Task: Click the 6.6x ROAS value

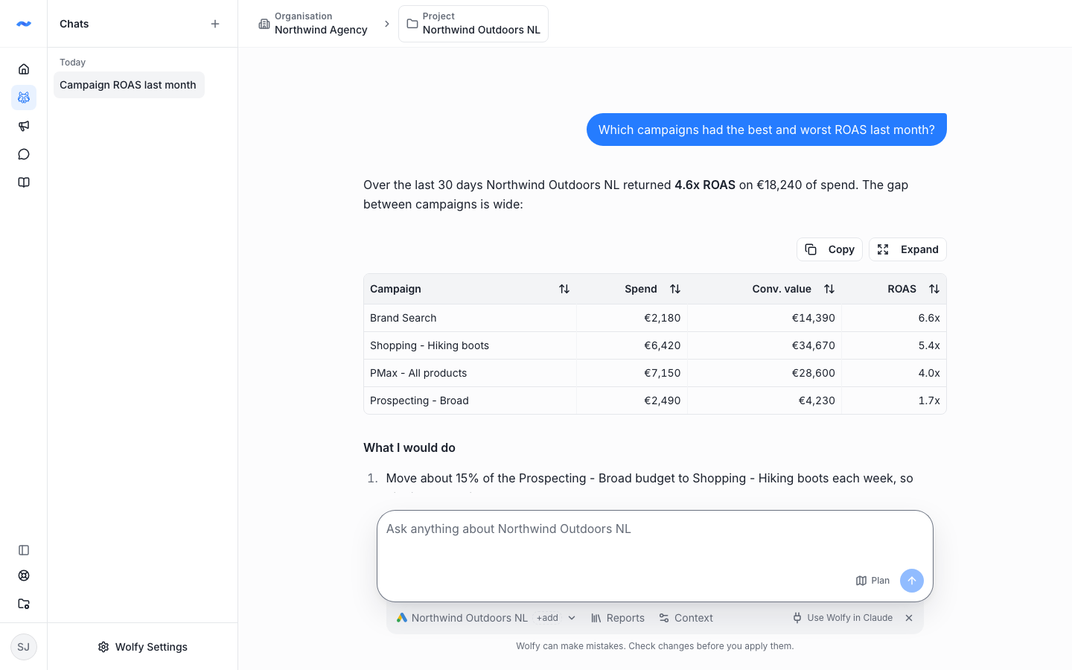Action: 929,318
